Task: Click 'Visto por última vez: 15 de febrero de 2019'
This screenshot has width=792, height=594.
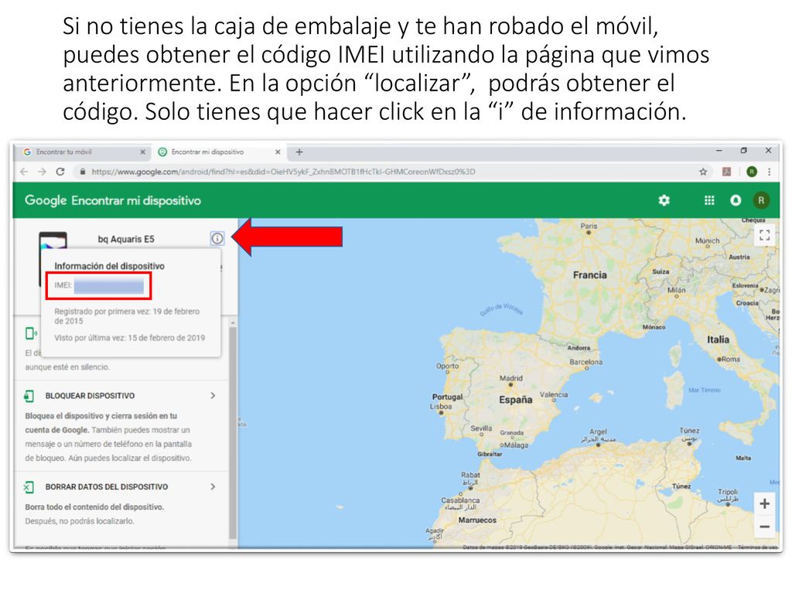Action: [x=130, y=337]
